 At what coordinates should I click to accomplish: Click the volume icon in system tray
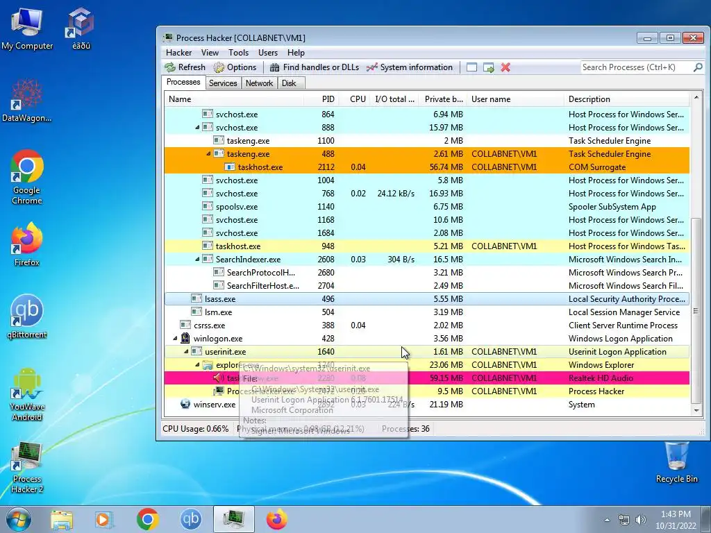(x=641, y=520)
